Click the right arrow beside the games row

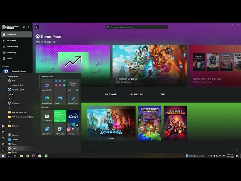coord(236,150)
